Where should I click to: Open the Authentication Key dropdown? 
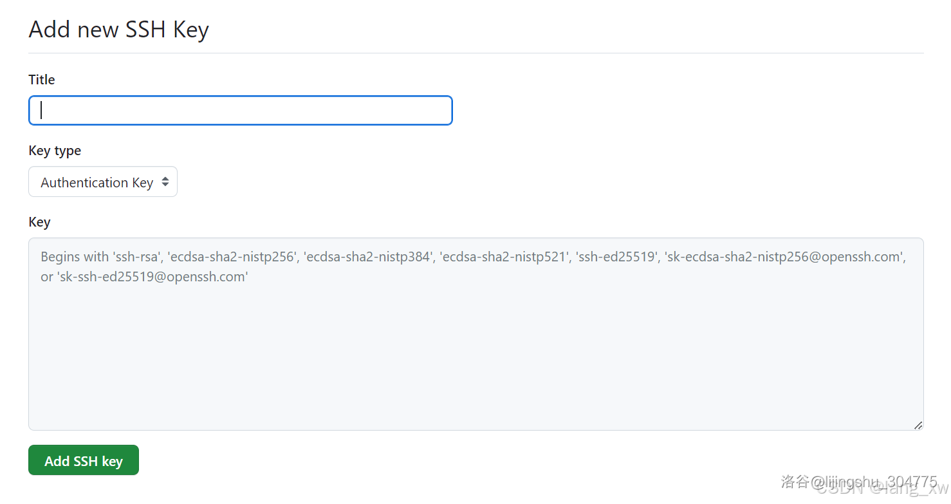click(x=103, y=182)
